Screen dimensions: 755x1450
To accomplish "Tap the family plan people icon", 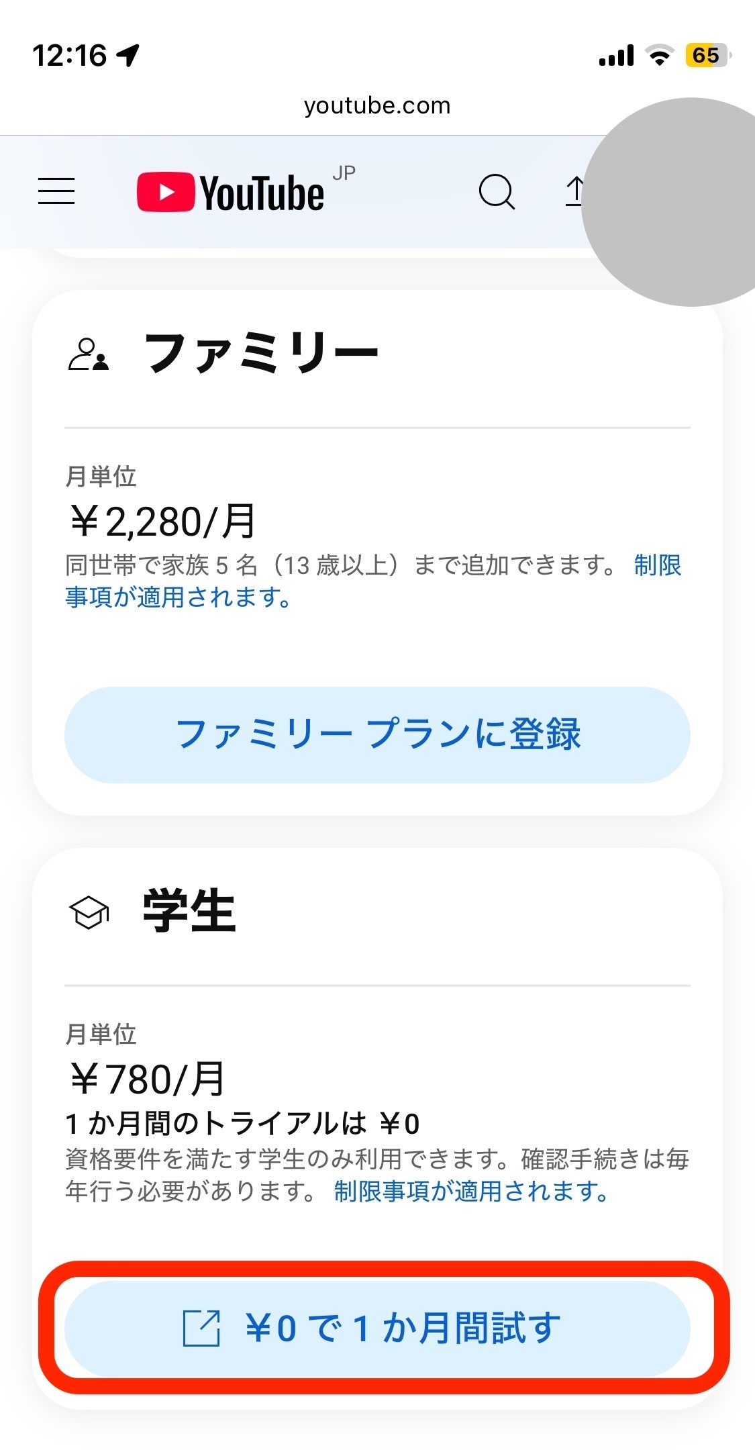I will pos(88,355).
